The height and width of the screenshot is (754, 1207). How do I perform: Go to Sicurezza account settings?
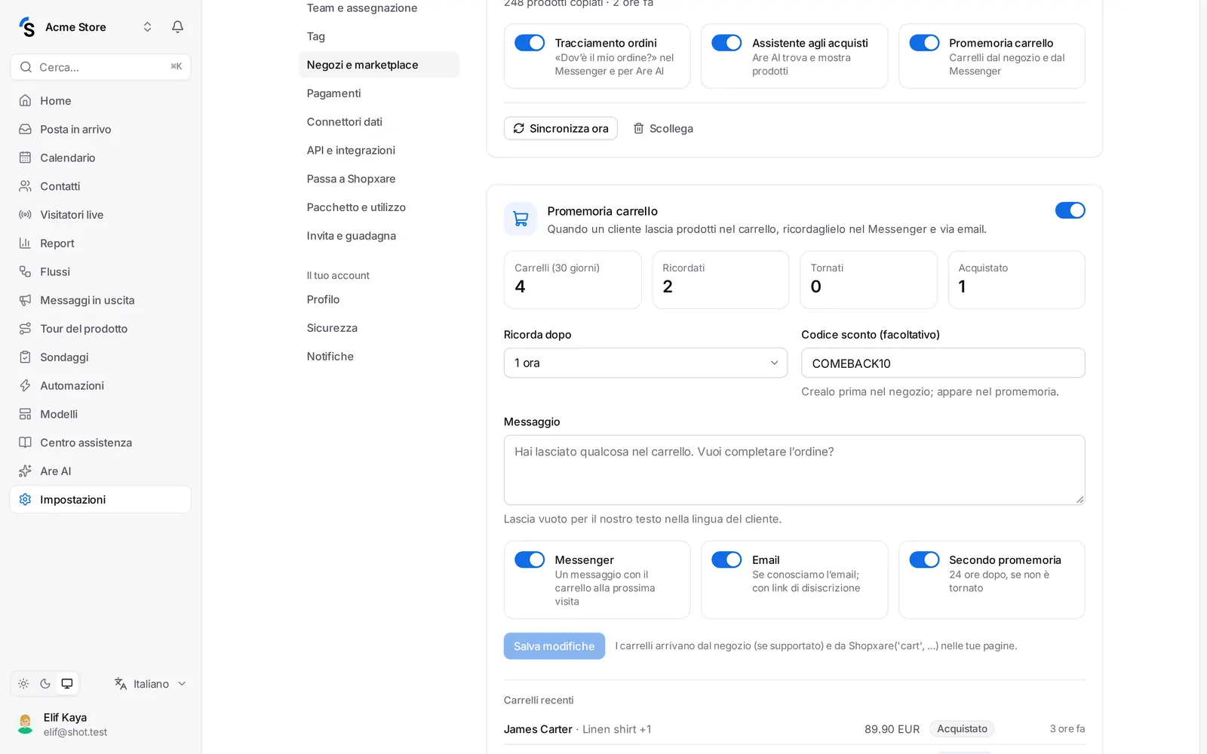point(379,328)
